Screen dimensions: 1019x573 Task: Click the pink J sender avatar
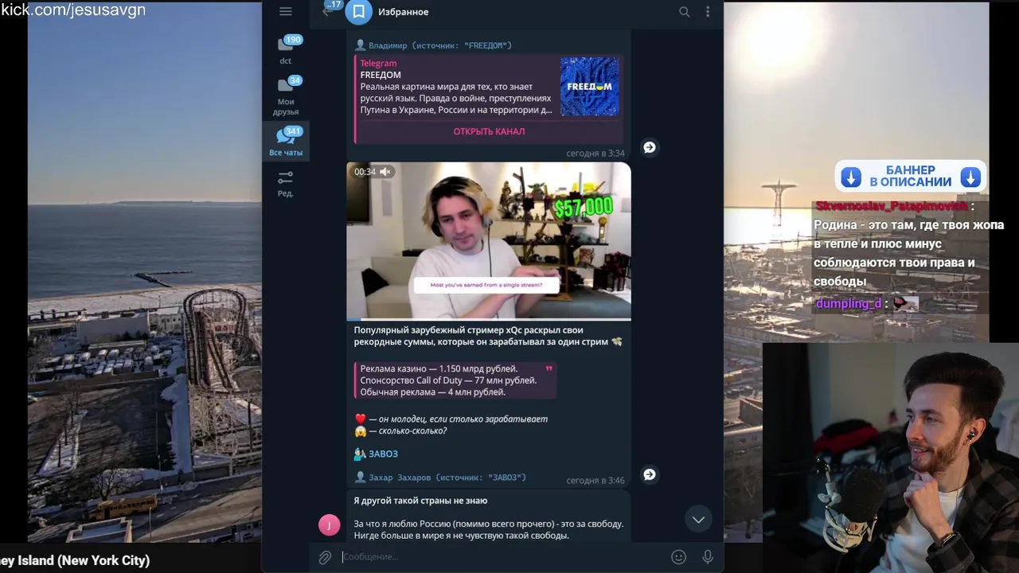(x=329, y=525)
